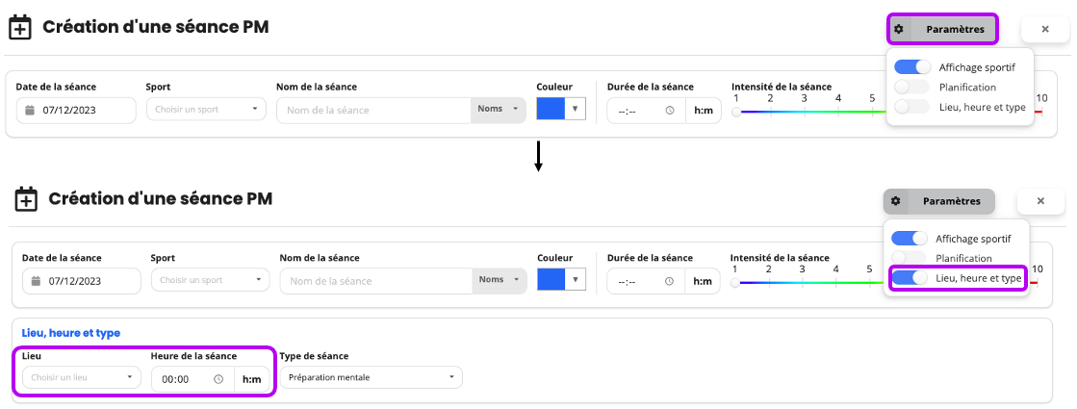This screenshot has width=1077, height=409.
Task: Close the top session creation panel with X
Action: click(1044, 30)
